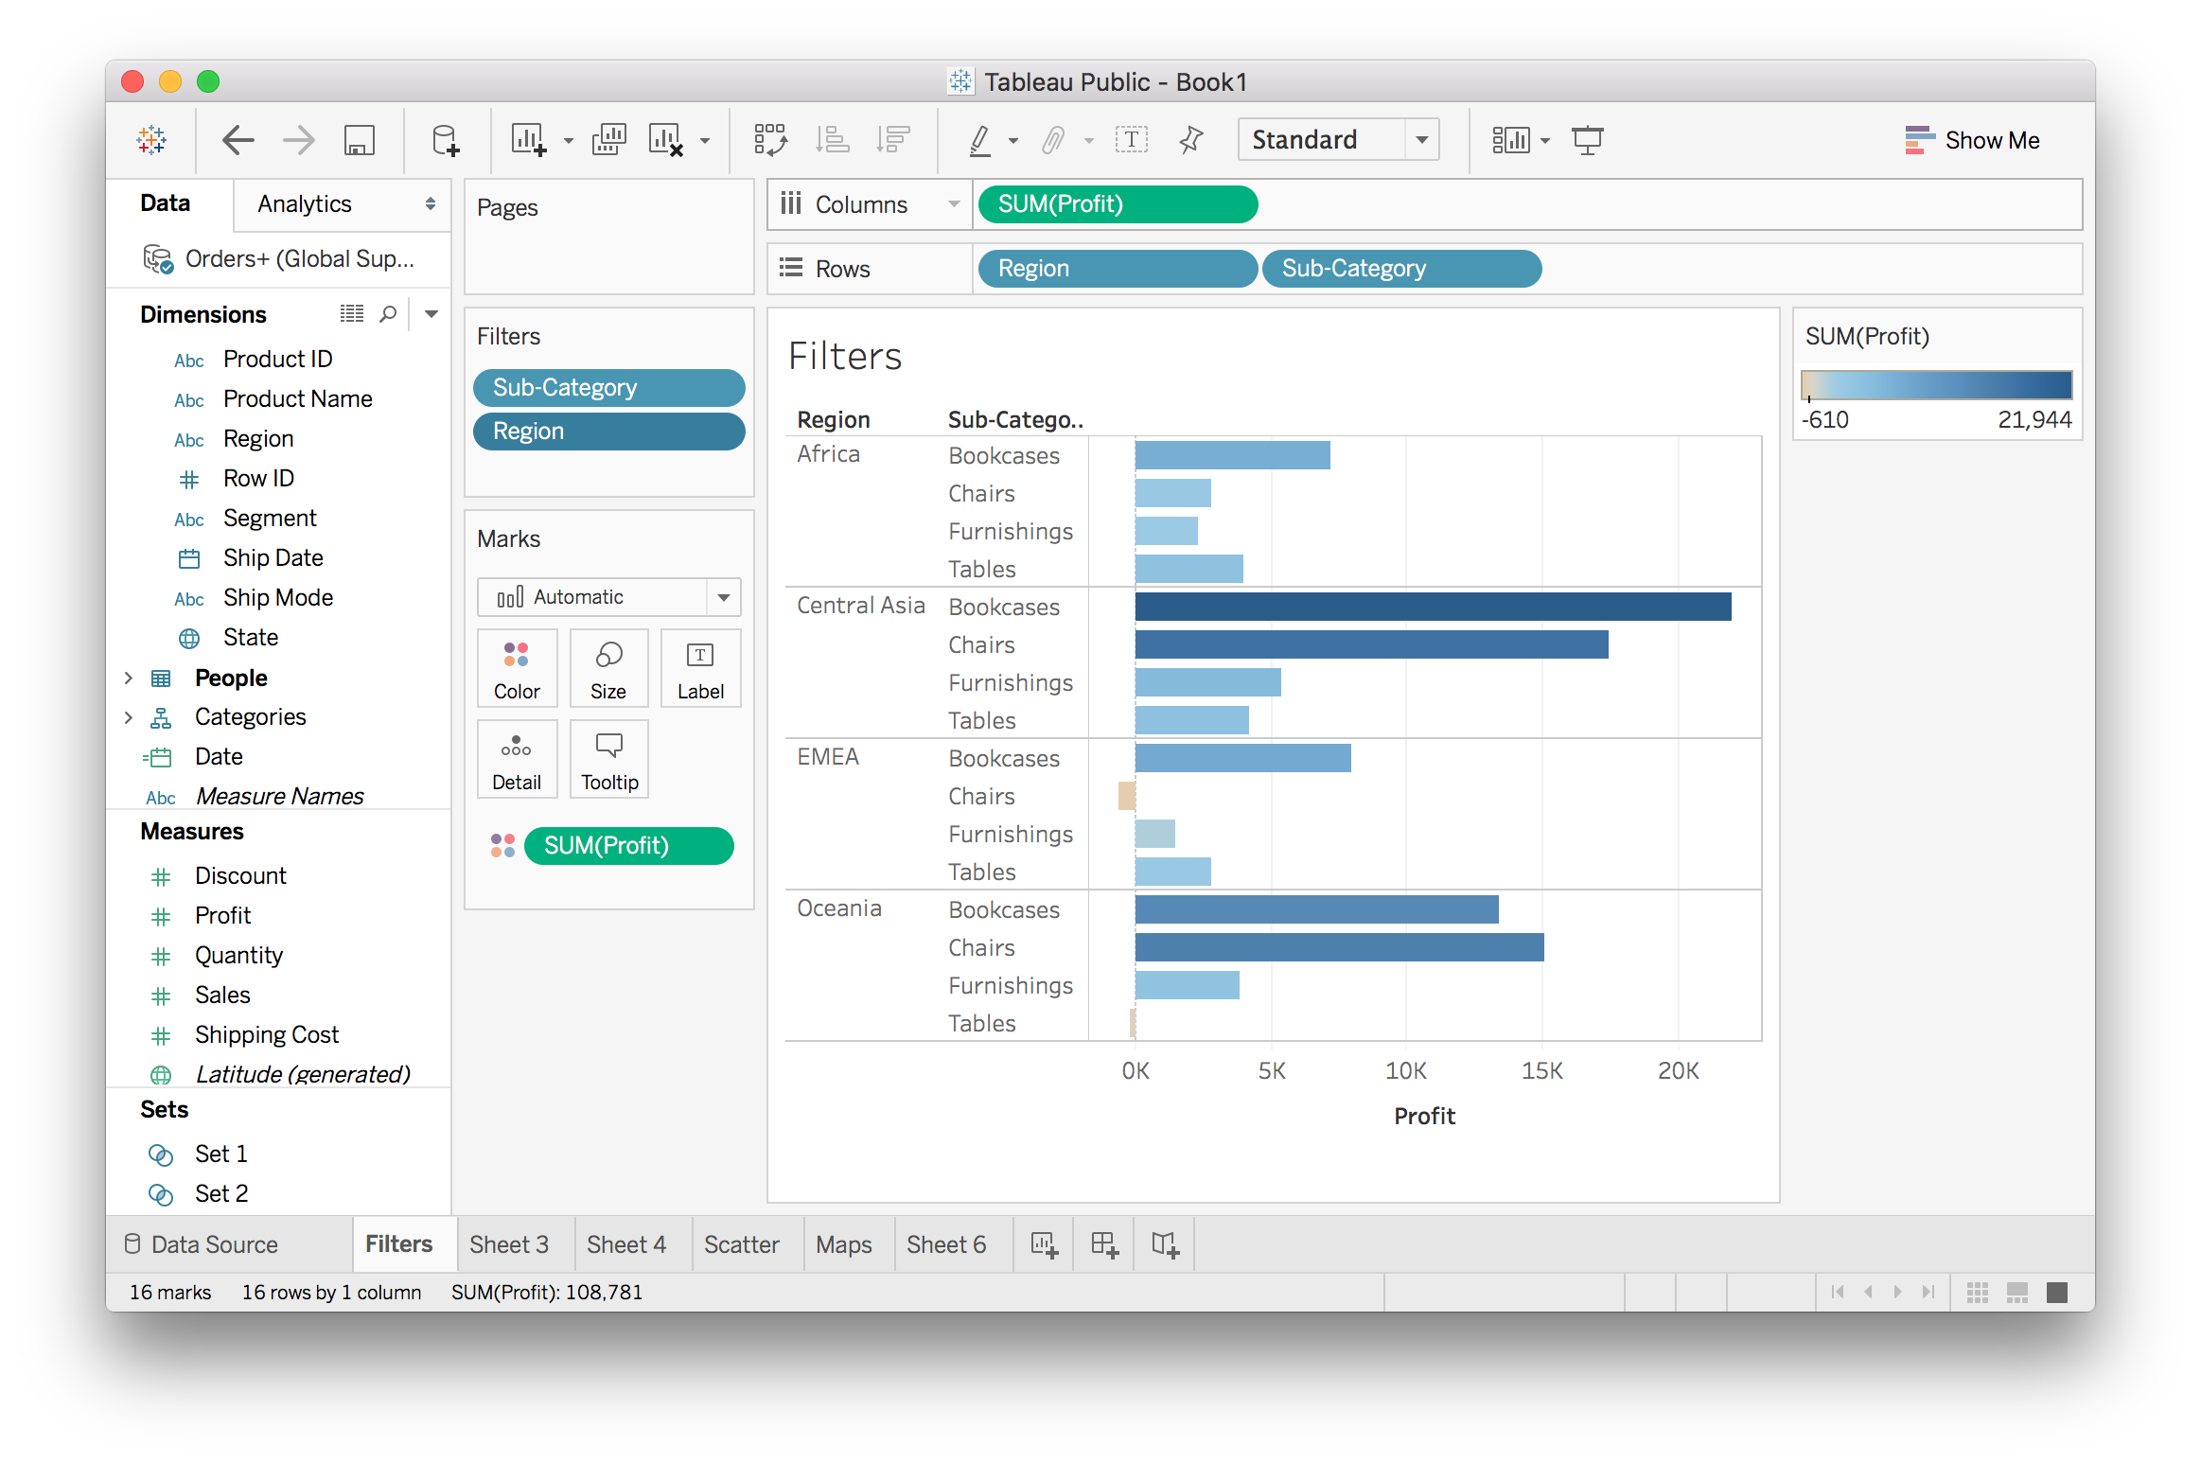The image size is (2201, 1463).
Task: Open the Color marks card
Action: [517, 668]
